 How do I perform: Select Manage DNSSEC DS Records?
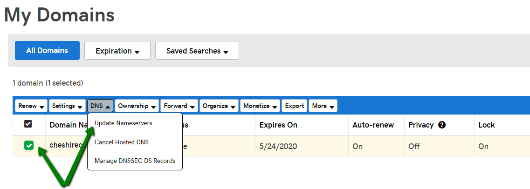pyautogui.click(x=135, y=161)
